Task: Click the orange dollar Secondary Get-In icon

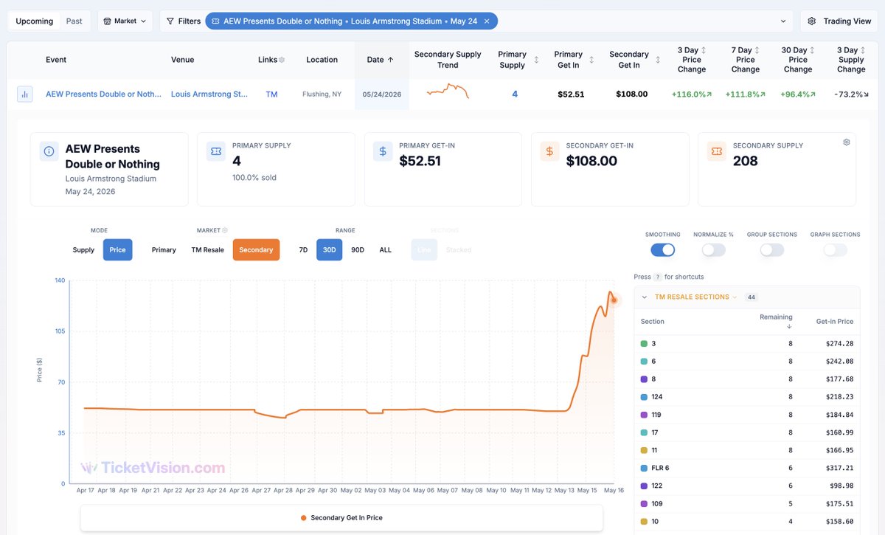Action: point(549,151)
